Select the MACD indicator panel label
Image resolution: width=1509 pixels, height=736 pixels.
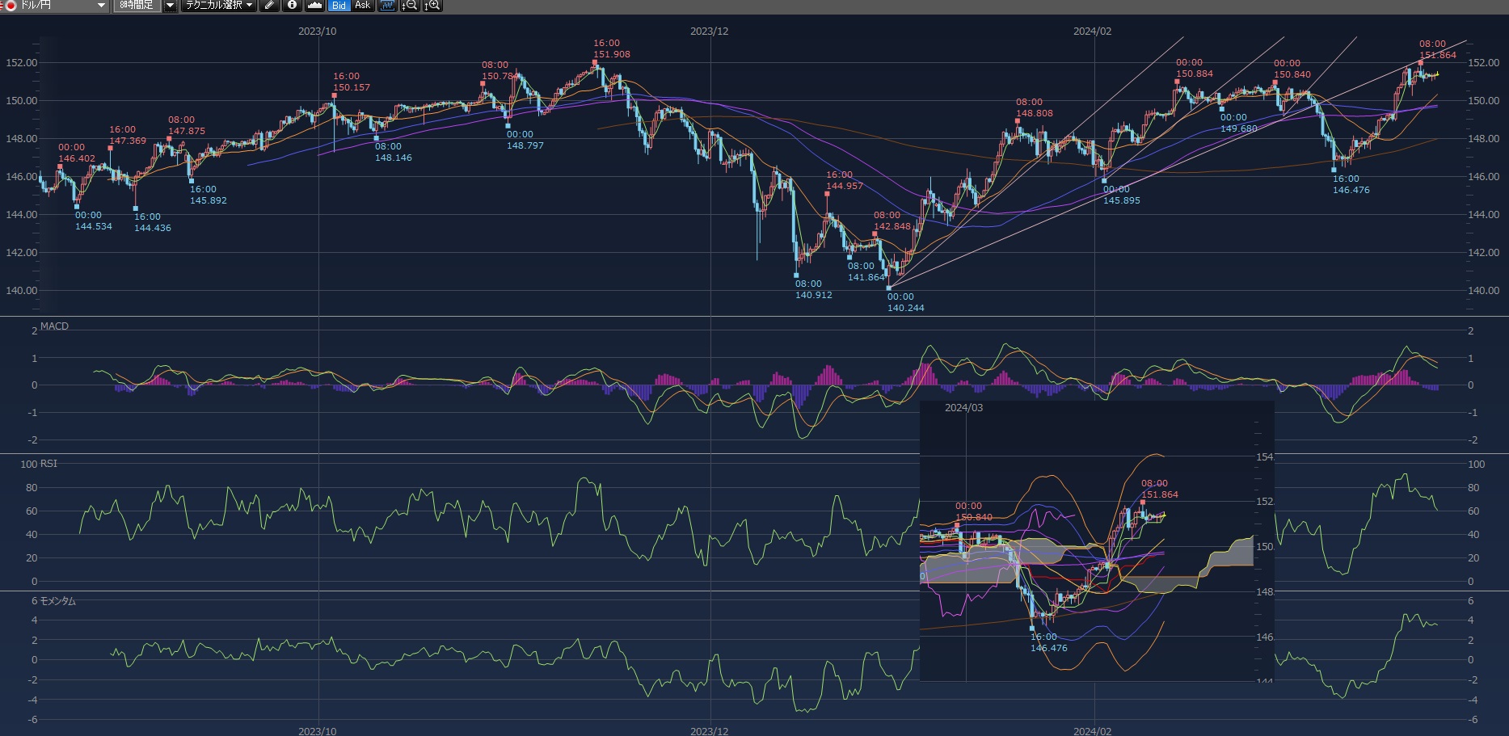(54, 326)
